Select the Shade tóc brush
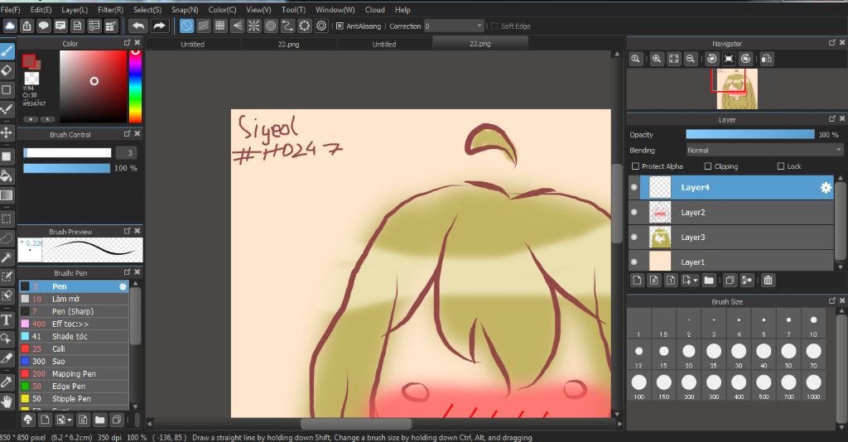 click(74, 336)
